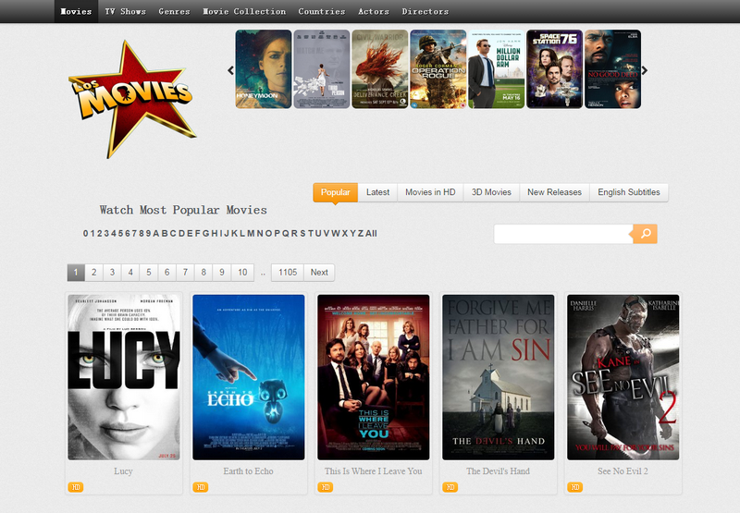Switch to the New Releases tab

[554, 192]
